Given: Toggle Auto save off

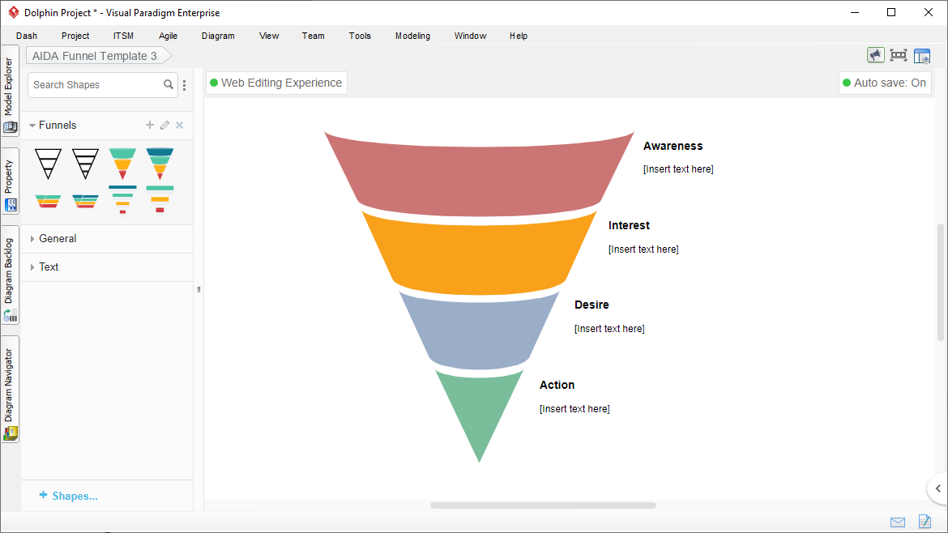Looking at the screenshot, I should (x=885, y=83).
